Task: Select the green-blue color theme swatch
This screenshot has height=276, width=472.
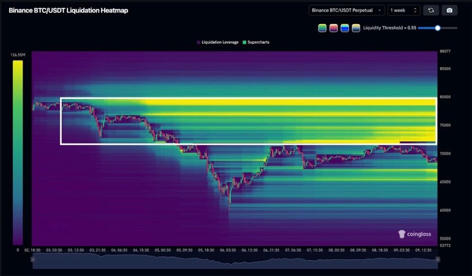Action: tap(322, 28)
